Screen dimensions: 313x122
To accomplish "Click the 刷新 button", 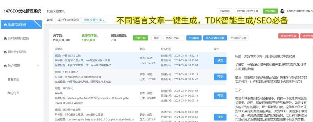I will point(156,38).
